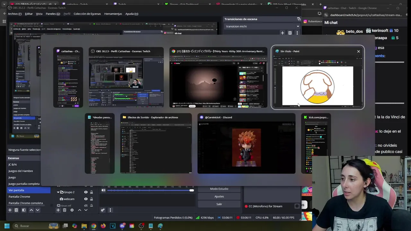Switch to the Kirby 30th Anniversary Chrome thumbnail
The height and width of the screenshot is (231, 411).
218,77
